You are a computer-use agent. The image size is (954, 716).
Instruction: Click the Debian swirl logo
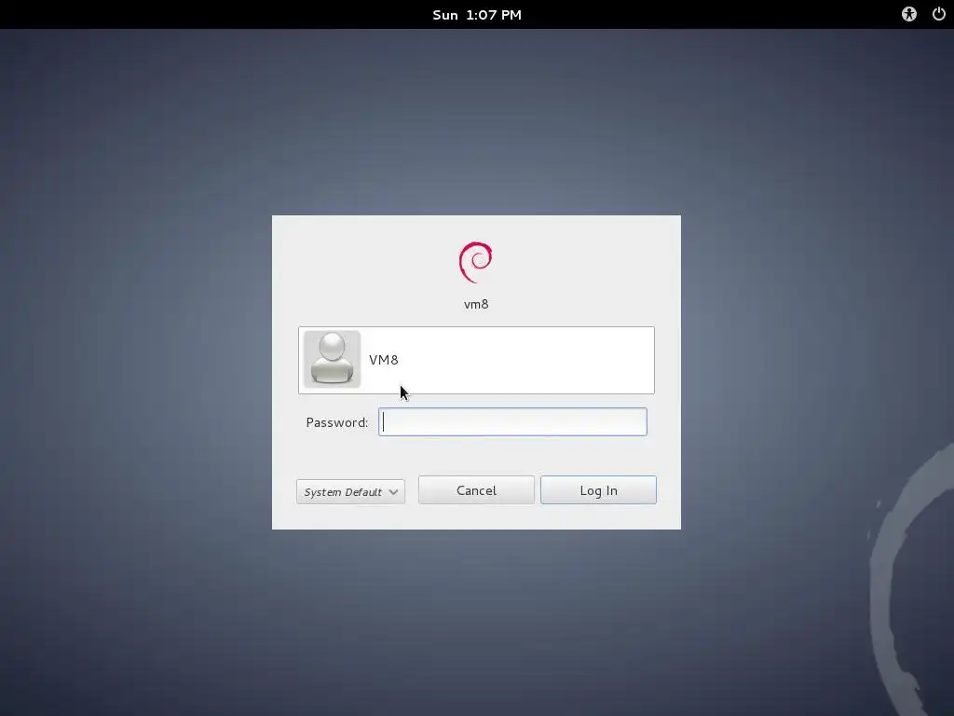tap(476, 262)
